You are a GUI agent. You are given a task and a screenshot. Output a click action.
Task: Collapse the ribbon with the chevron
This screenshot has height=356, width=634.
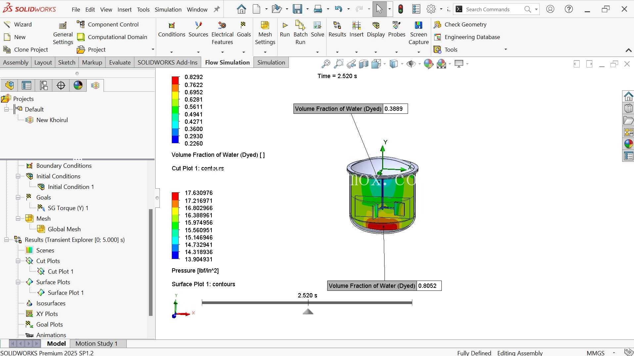(628, 50)
